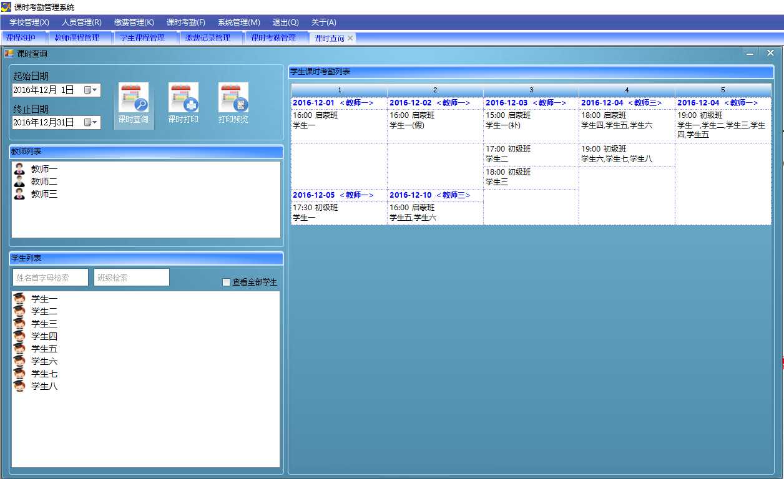
Task: Click the app icon in title bar
Action: click(6, 7)
